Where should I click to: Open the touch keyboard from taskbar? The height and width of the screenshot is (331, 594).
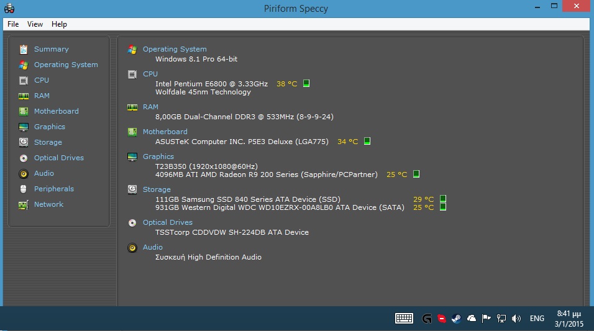pos(404,319)
